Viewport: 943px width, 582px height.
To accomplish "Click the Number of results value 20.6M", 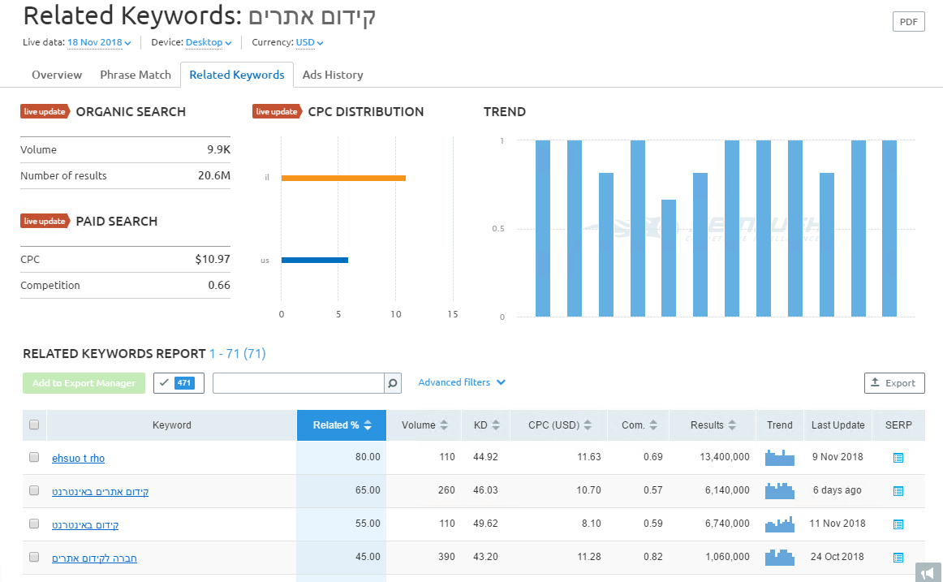I will tap(214, 175).
